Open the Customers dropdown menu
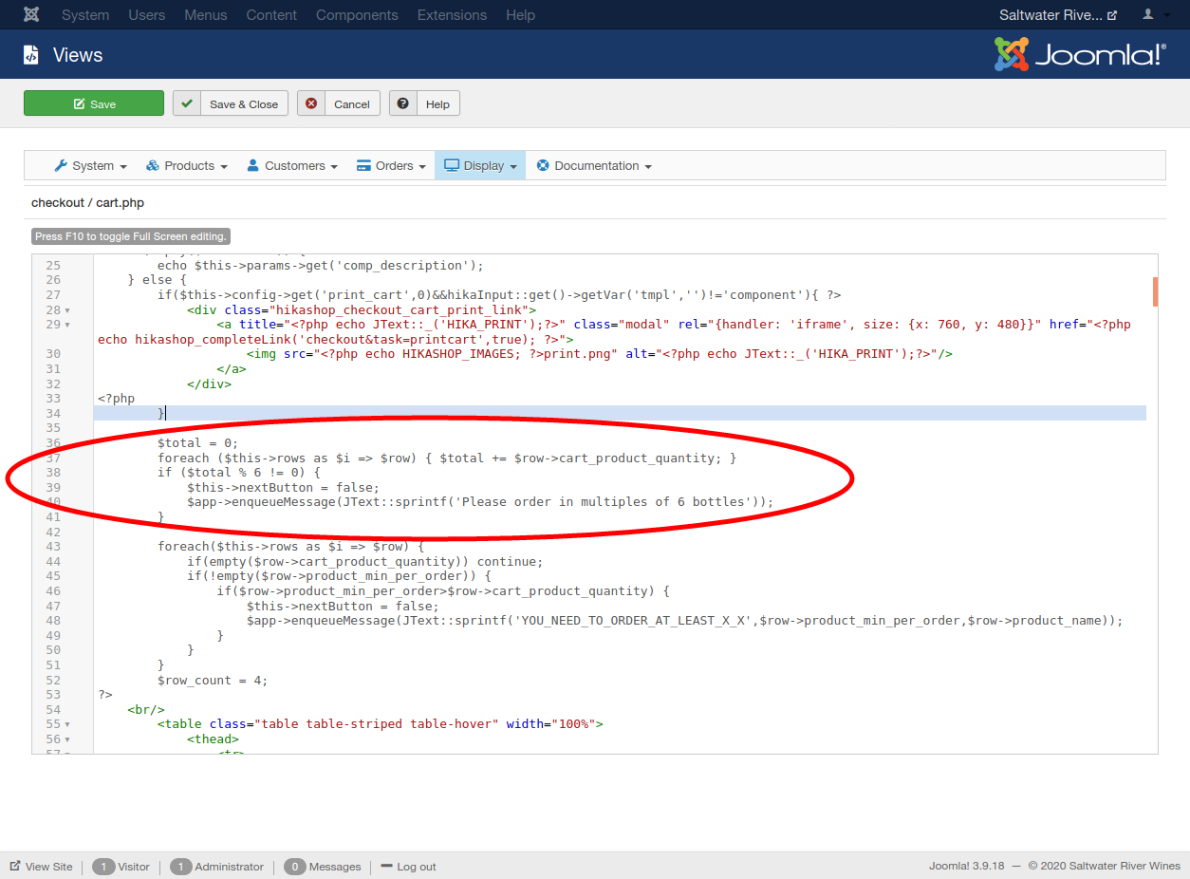The image size is (1190, 879). coord(292,166)
